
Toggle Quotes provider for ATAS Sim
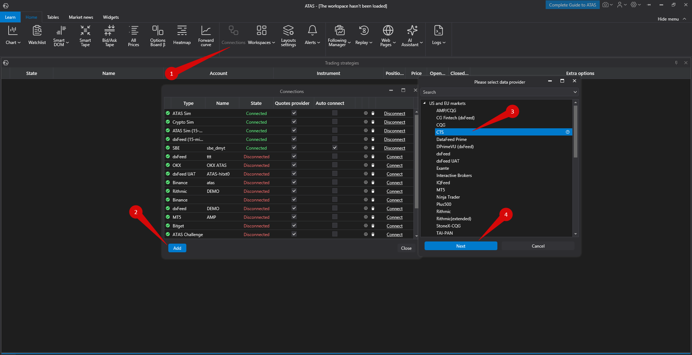point(294,113)
